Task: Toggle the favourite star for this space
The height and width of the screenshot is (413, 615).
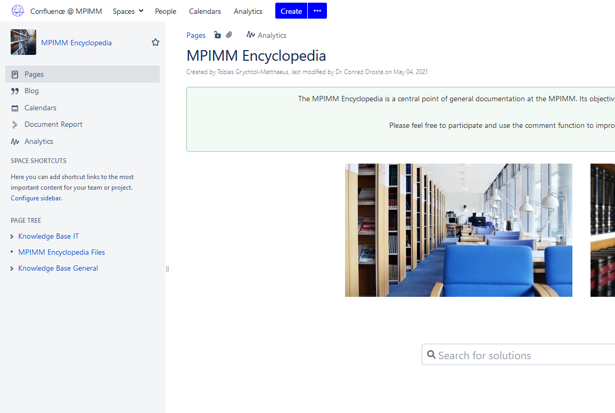Action: point(155,43)
